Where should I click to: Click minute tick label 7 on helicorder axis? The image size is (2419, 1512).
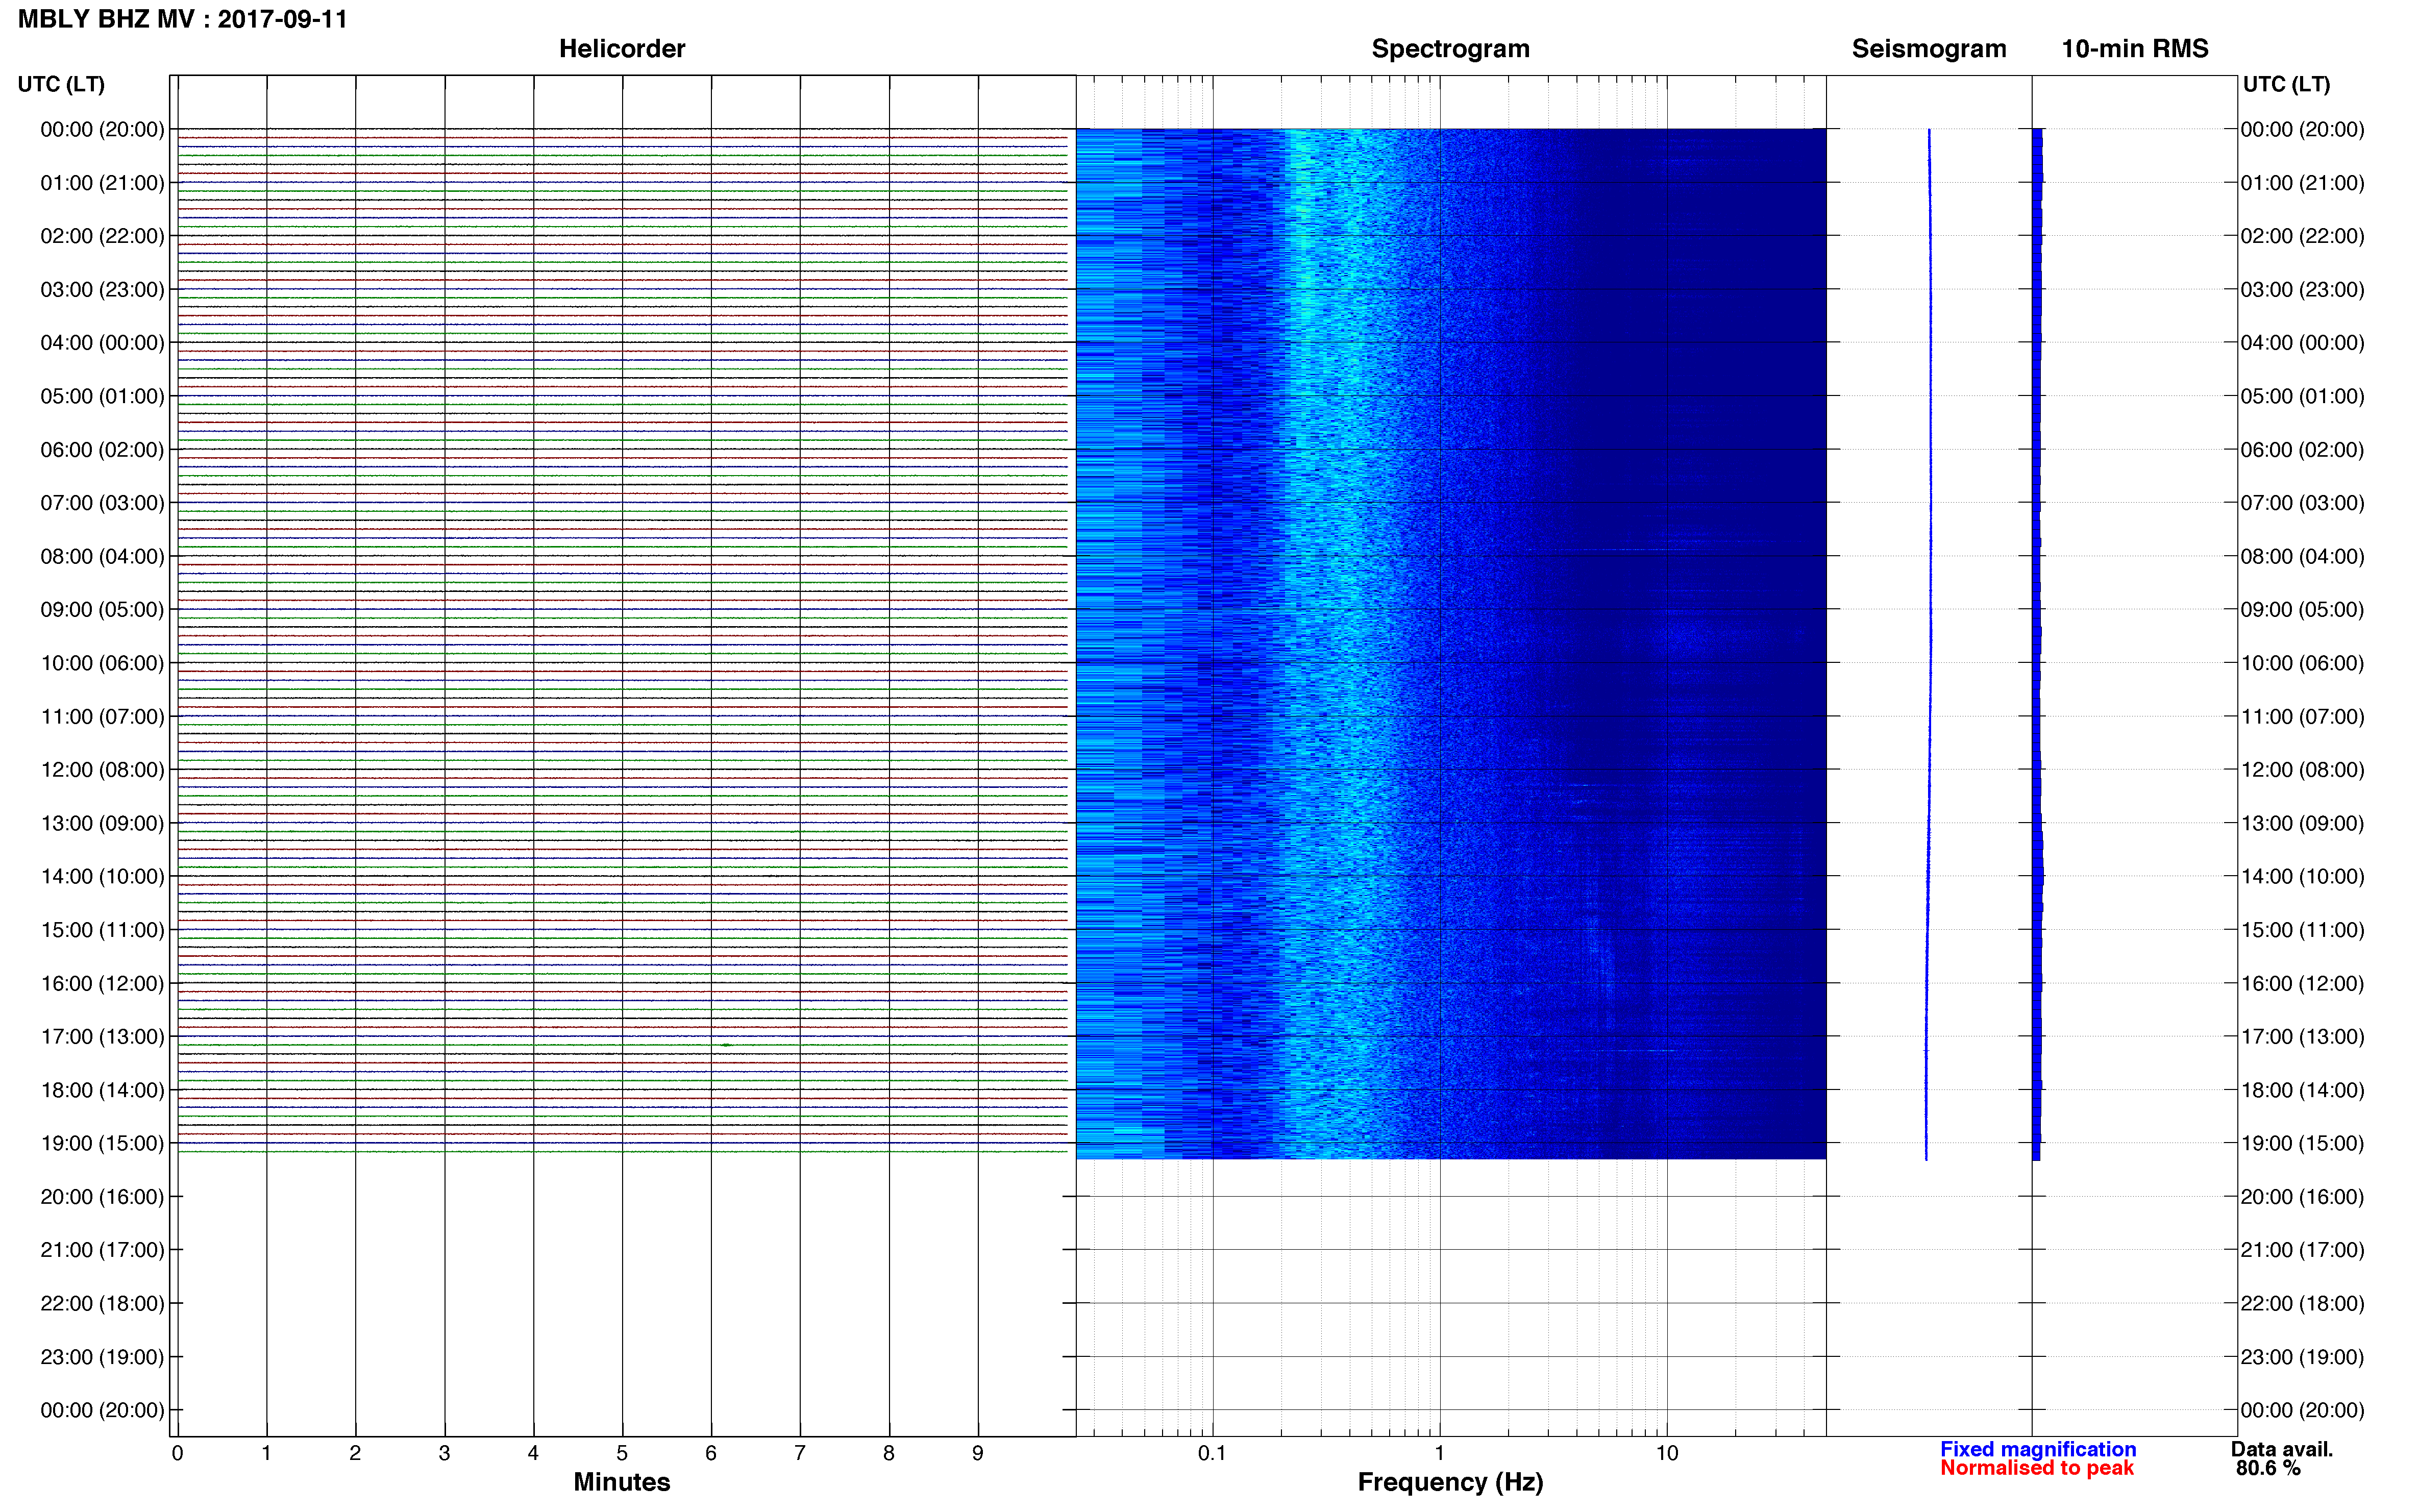(800, 1454)
